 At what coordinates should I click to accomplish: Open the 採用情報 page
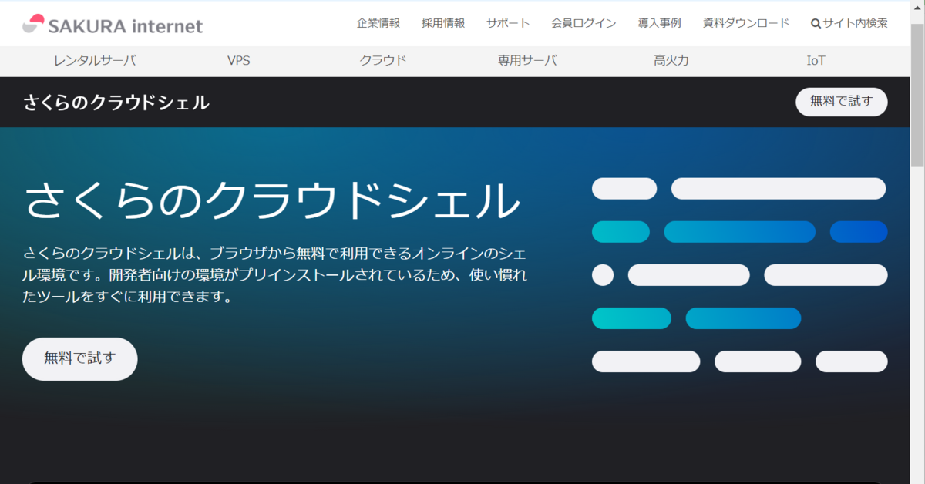pos(442,23)
